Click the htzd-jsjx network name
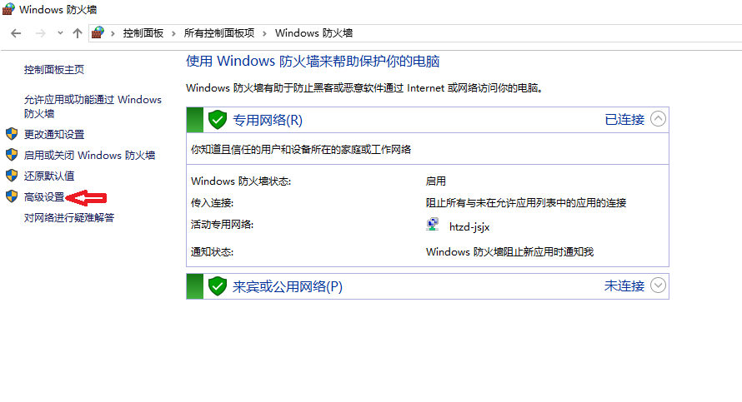This screenshot has height=402, width=742. click(x=469, y=227)
